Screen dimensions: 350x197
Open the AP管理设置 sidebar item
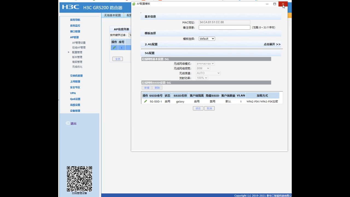click(x=78, y=43)
